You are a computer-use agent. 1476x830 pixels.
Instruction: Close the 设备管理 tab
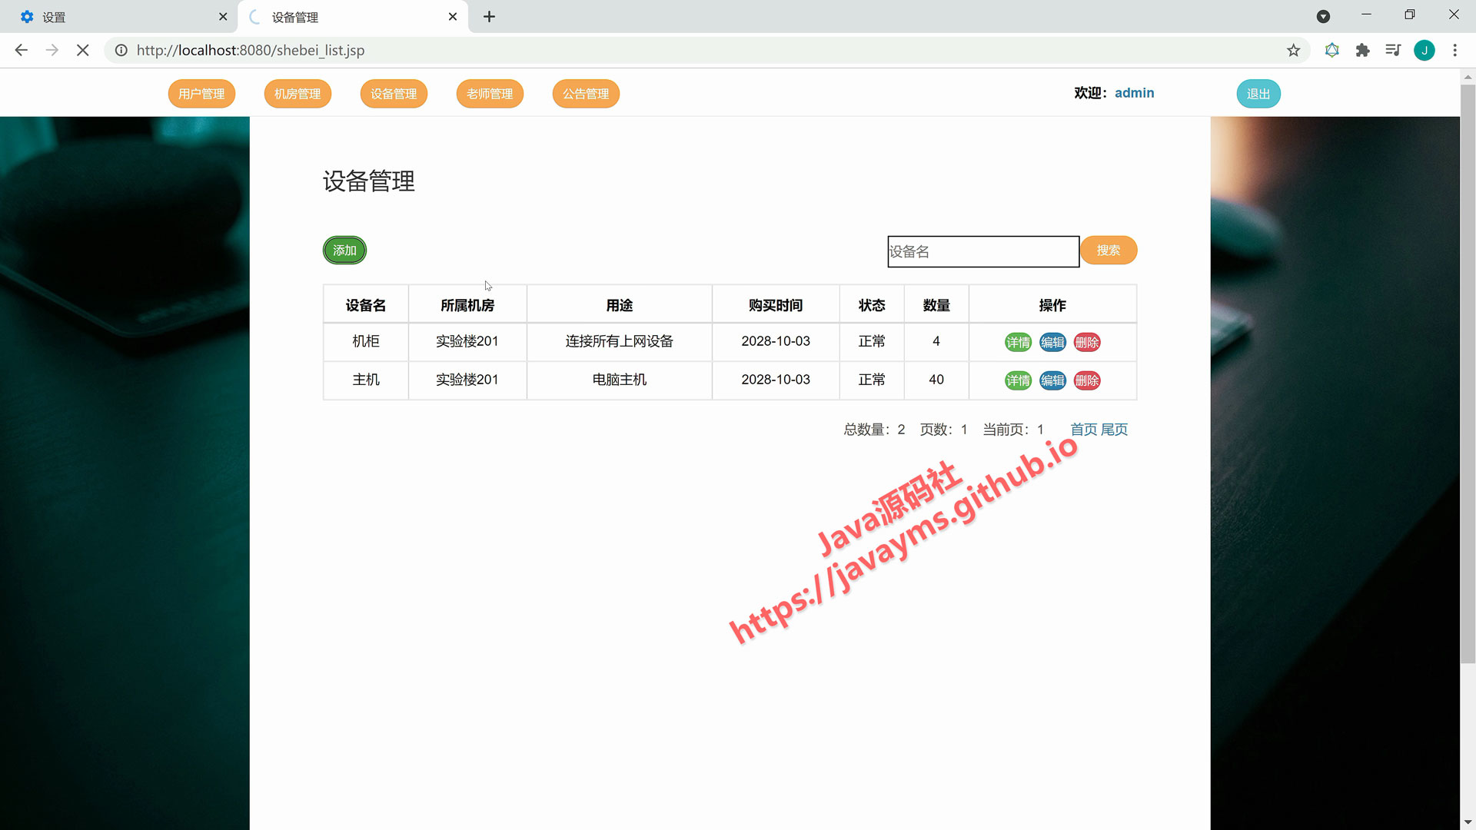(453, 16)
